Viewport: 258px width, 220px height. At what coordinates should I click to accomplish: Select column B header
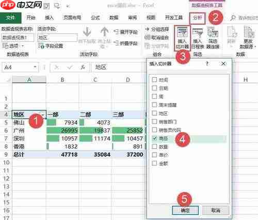pyautogui.click(x=62, y=80)
